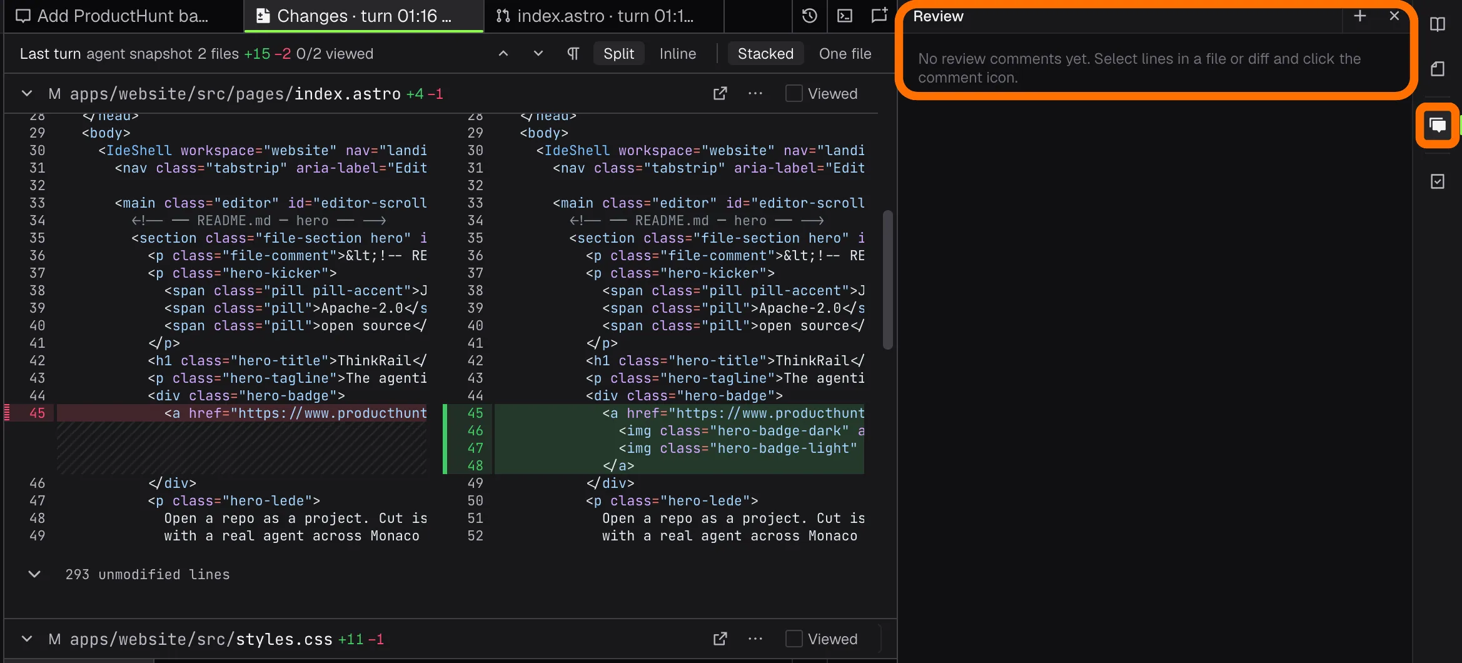Select Stacked file layout

pos(765,54)
